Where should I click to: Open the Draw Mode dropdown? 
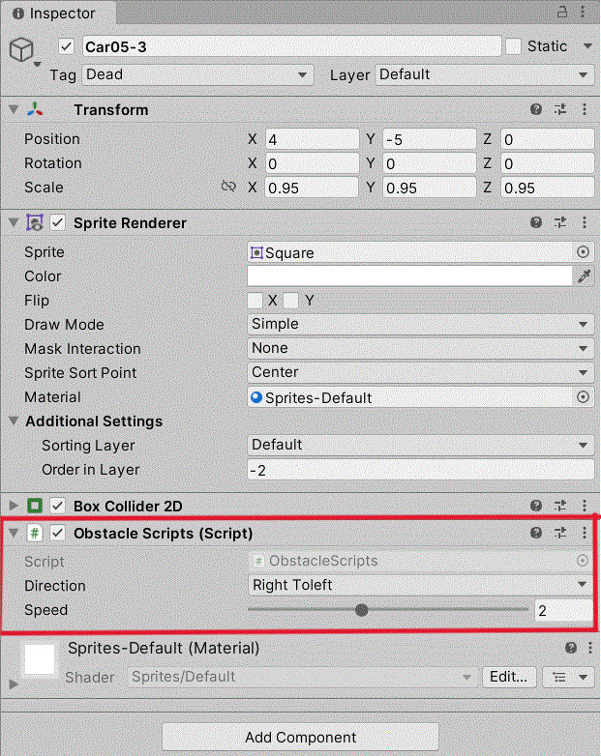click(x=420, y=324)
